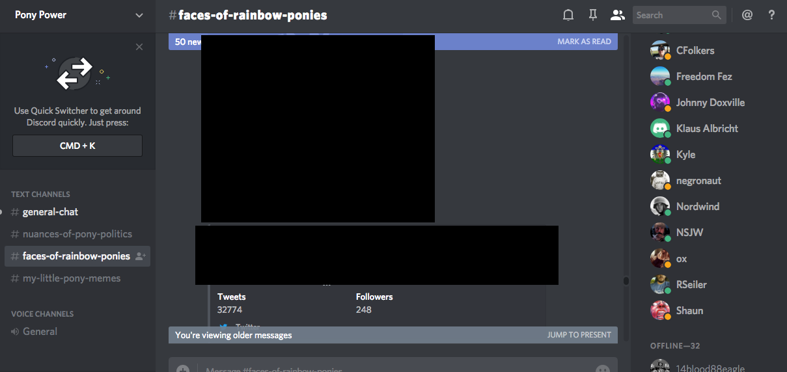This screenshot has height=372, width=787.
Task: Toggle the member list icon
Action: coord(616,15)
